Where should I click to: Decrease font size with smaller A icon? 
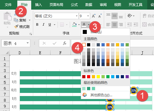tap(100, 16)
